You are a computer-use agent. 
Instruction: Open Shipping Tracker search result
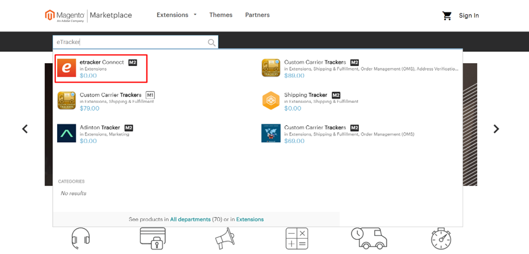306,95
